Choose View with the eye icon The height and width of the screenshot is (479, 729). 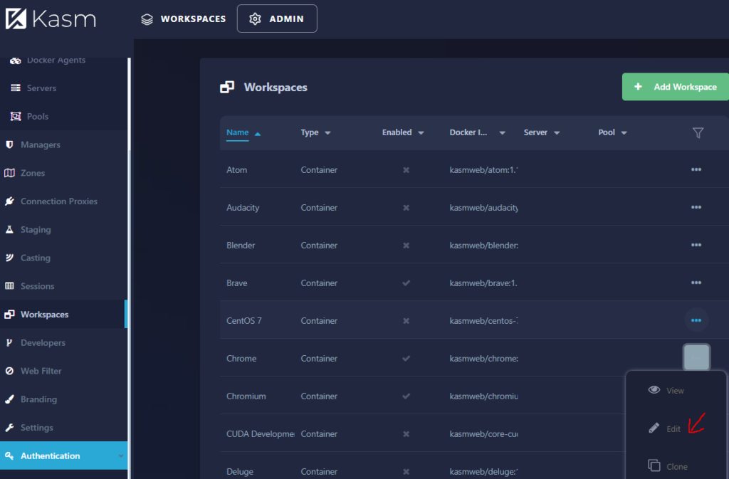pyautogui.click(x=666, y=390)
